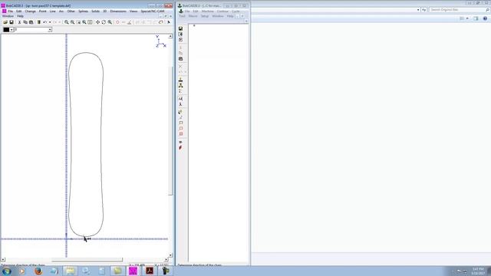Click the Save icon in CAD toolbar
Viewport: 491px width, 276px height.
[12, 22]
